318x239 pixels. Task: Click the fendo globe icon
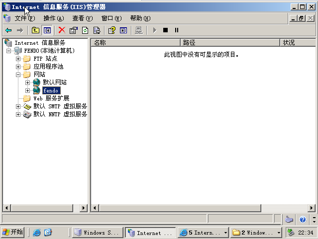tap(36, 90)
